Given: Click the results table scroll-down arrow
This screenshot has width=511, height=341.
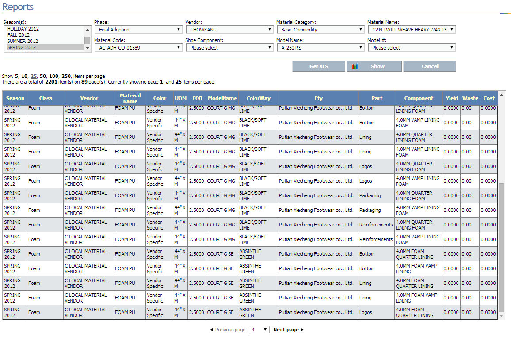Looking at the screenshot, I should 502,316.
